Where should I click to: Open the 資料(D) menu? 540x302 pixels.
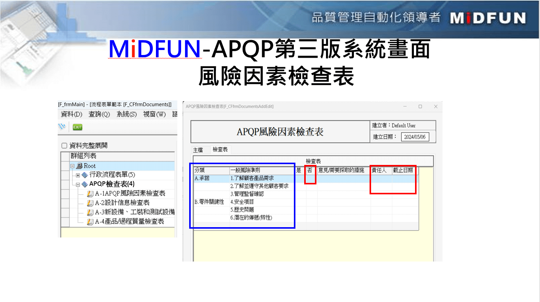tap(72, 114)
